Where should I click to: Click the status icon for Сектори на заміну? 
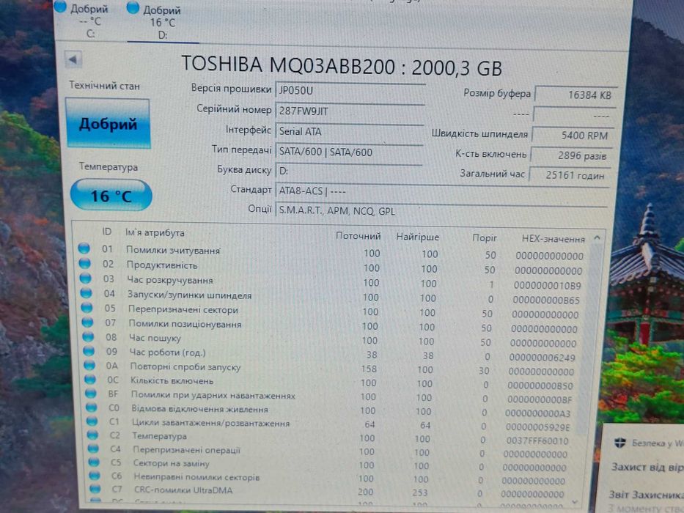coord(94,462)
